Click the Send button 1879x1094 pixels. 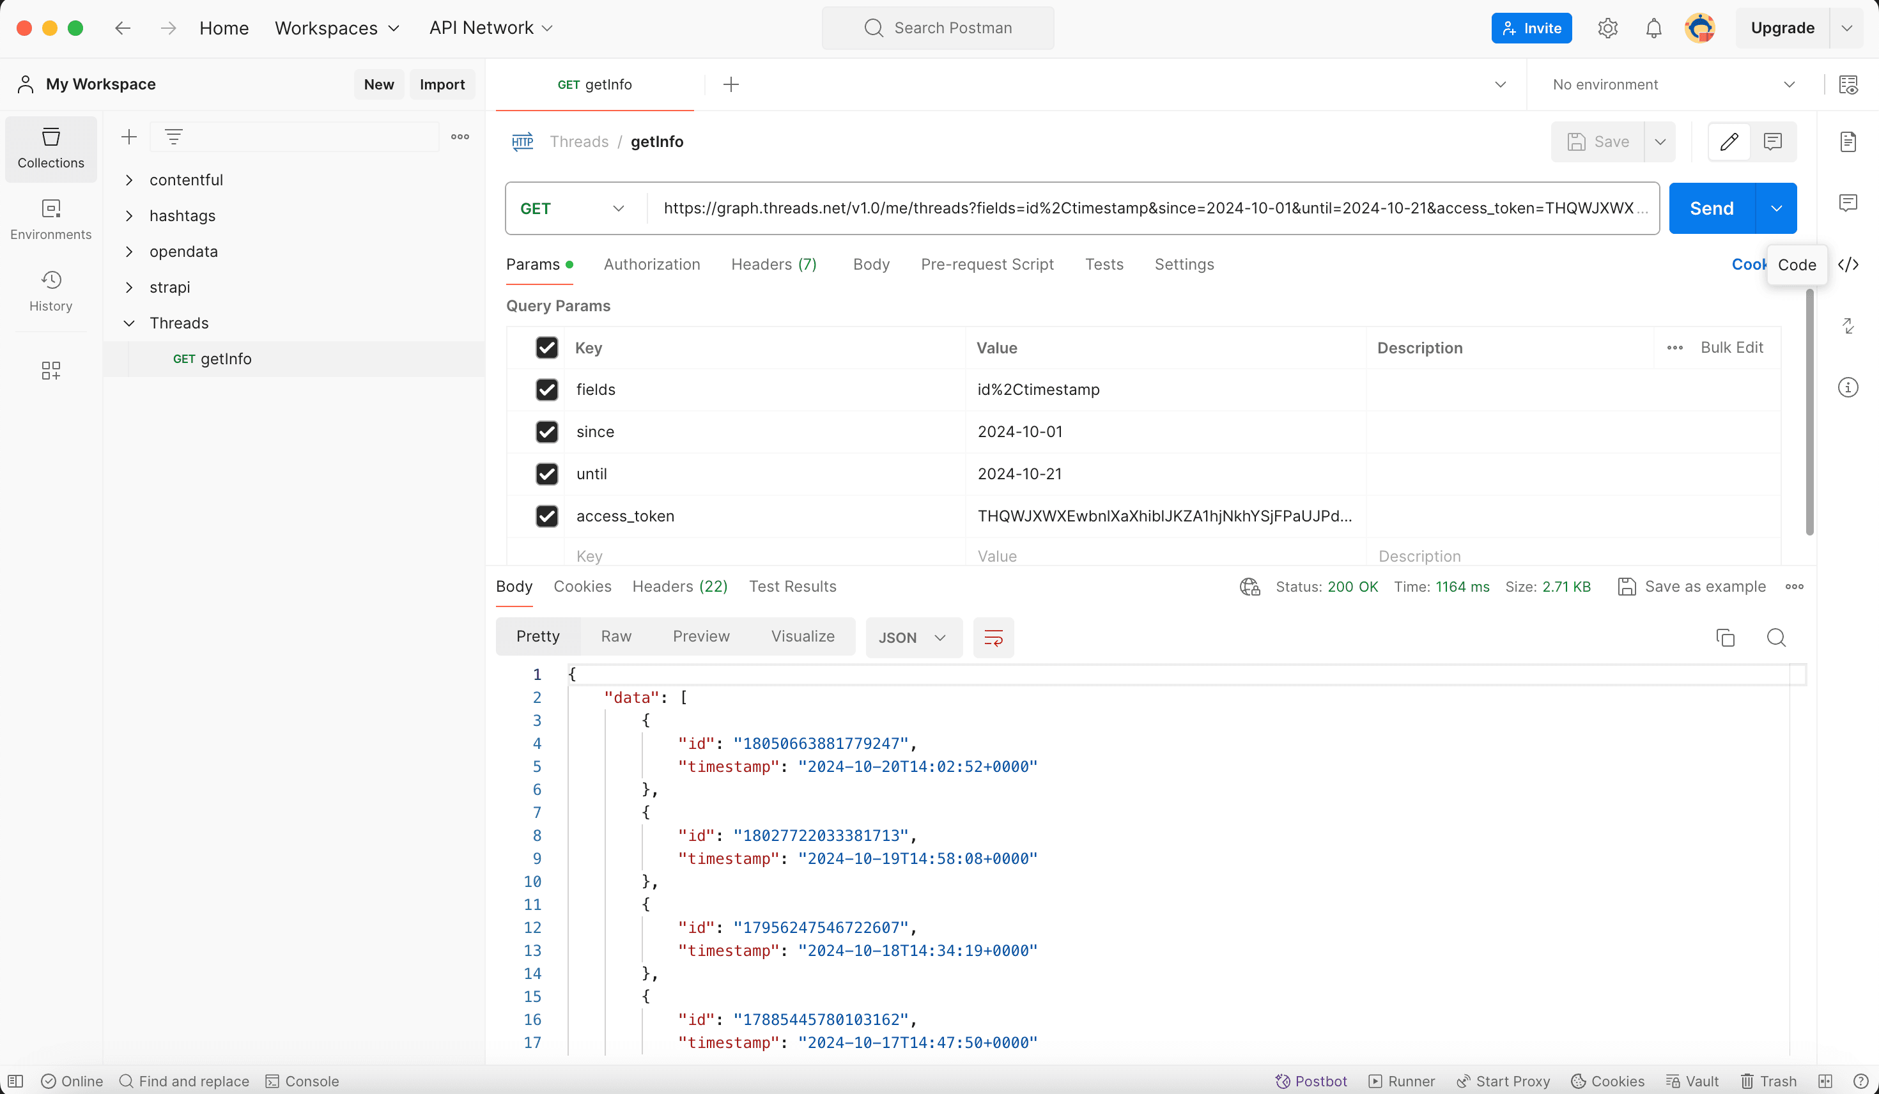(1712, 208)
